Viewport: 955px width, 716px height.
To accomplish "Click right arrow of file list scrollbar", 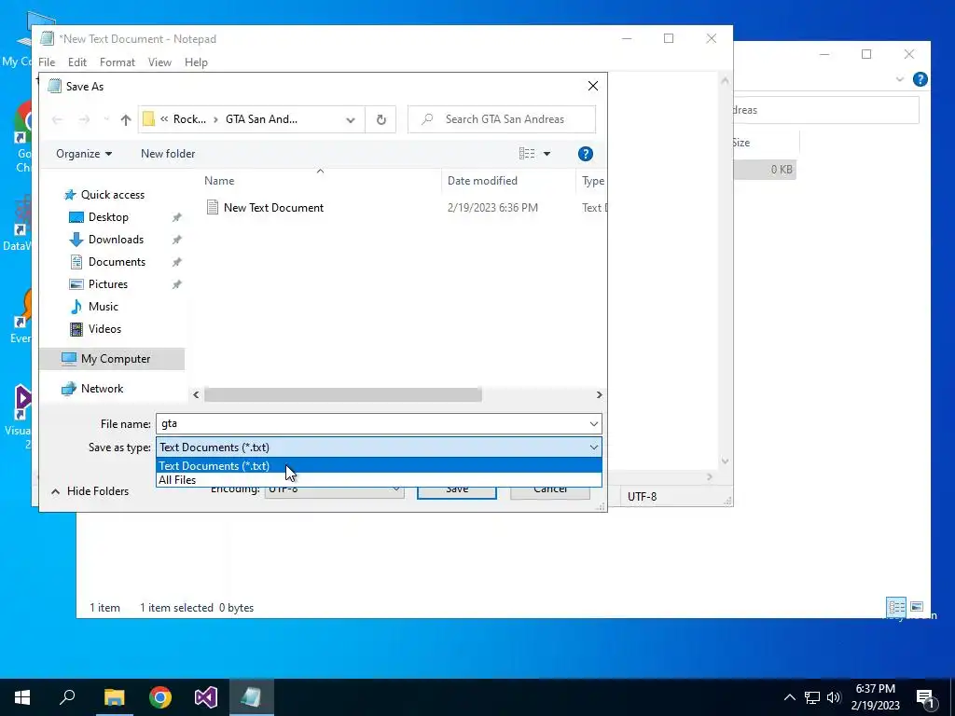I will 599,395.
